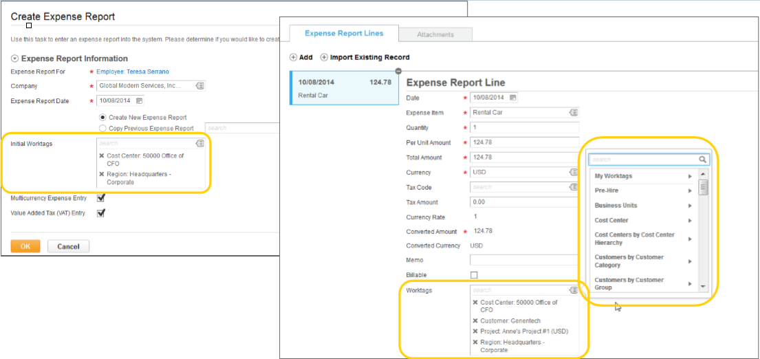760x359 pixels.
Task: Select Copy Previous Expense Report option
Action: pyautogui.click(x=102, y=129)
